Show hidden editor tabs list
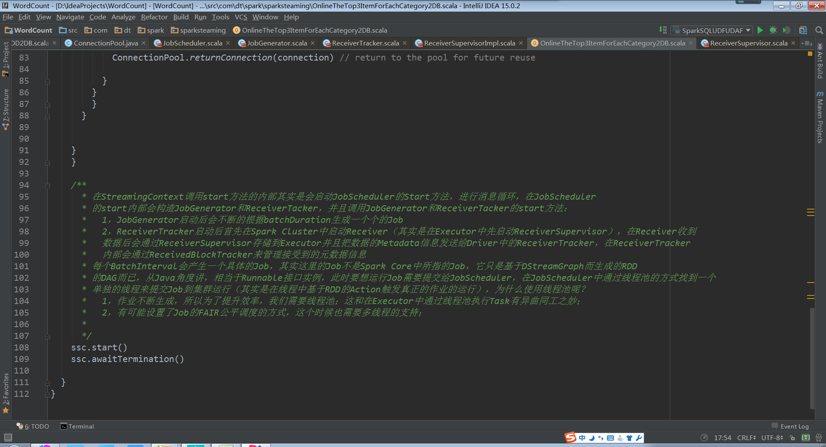This screenshot has width=826, height=447. [x=807, y=43]
